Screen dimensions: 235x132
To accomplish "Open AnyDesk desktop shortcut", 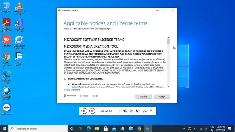I will tap(7, 41).
